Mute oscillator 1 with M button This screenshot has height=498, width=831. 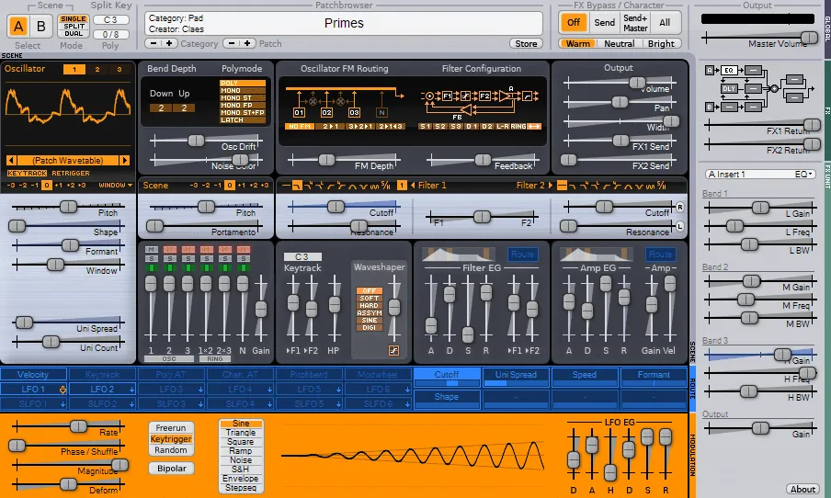click(151, 249)
